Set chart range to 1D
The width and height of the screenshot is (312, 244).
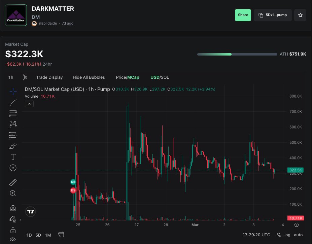(29, 235)
